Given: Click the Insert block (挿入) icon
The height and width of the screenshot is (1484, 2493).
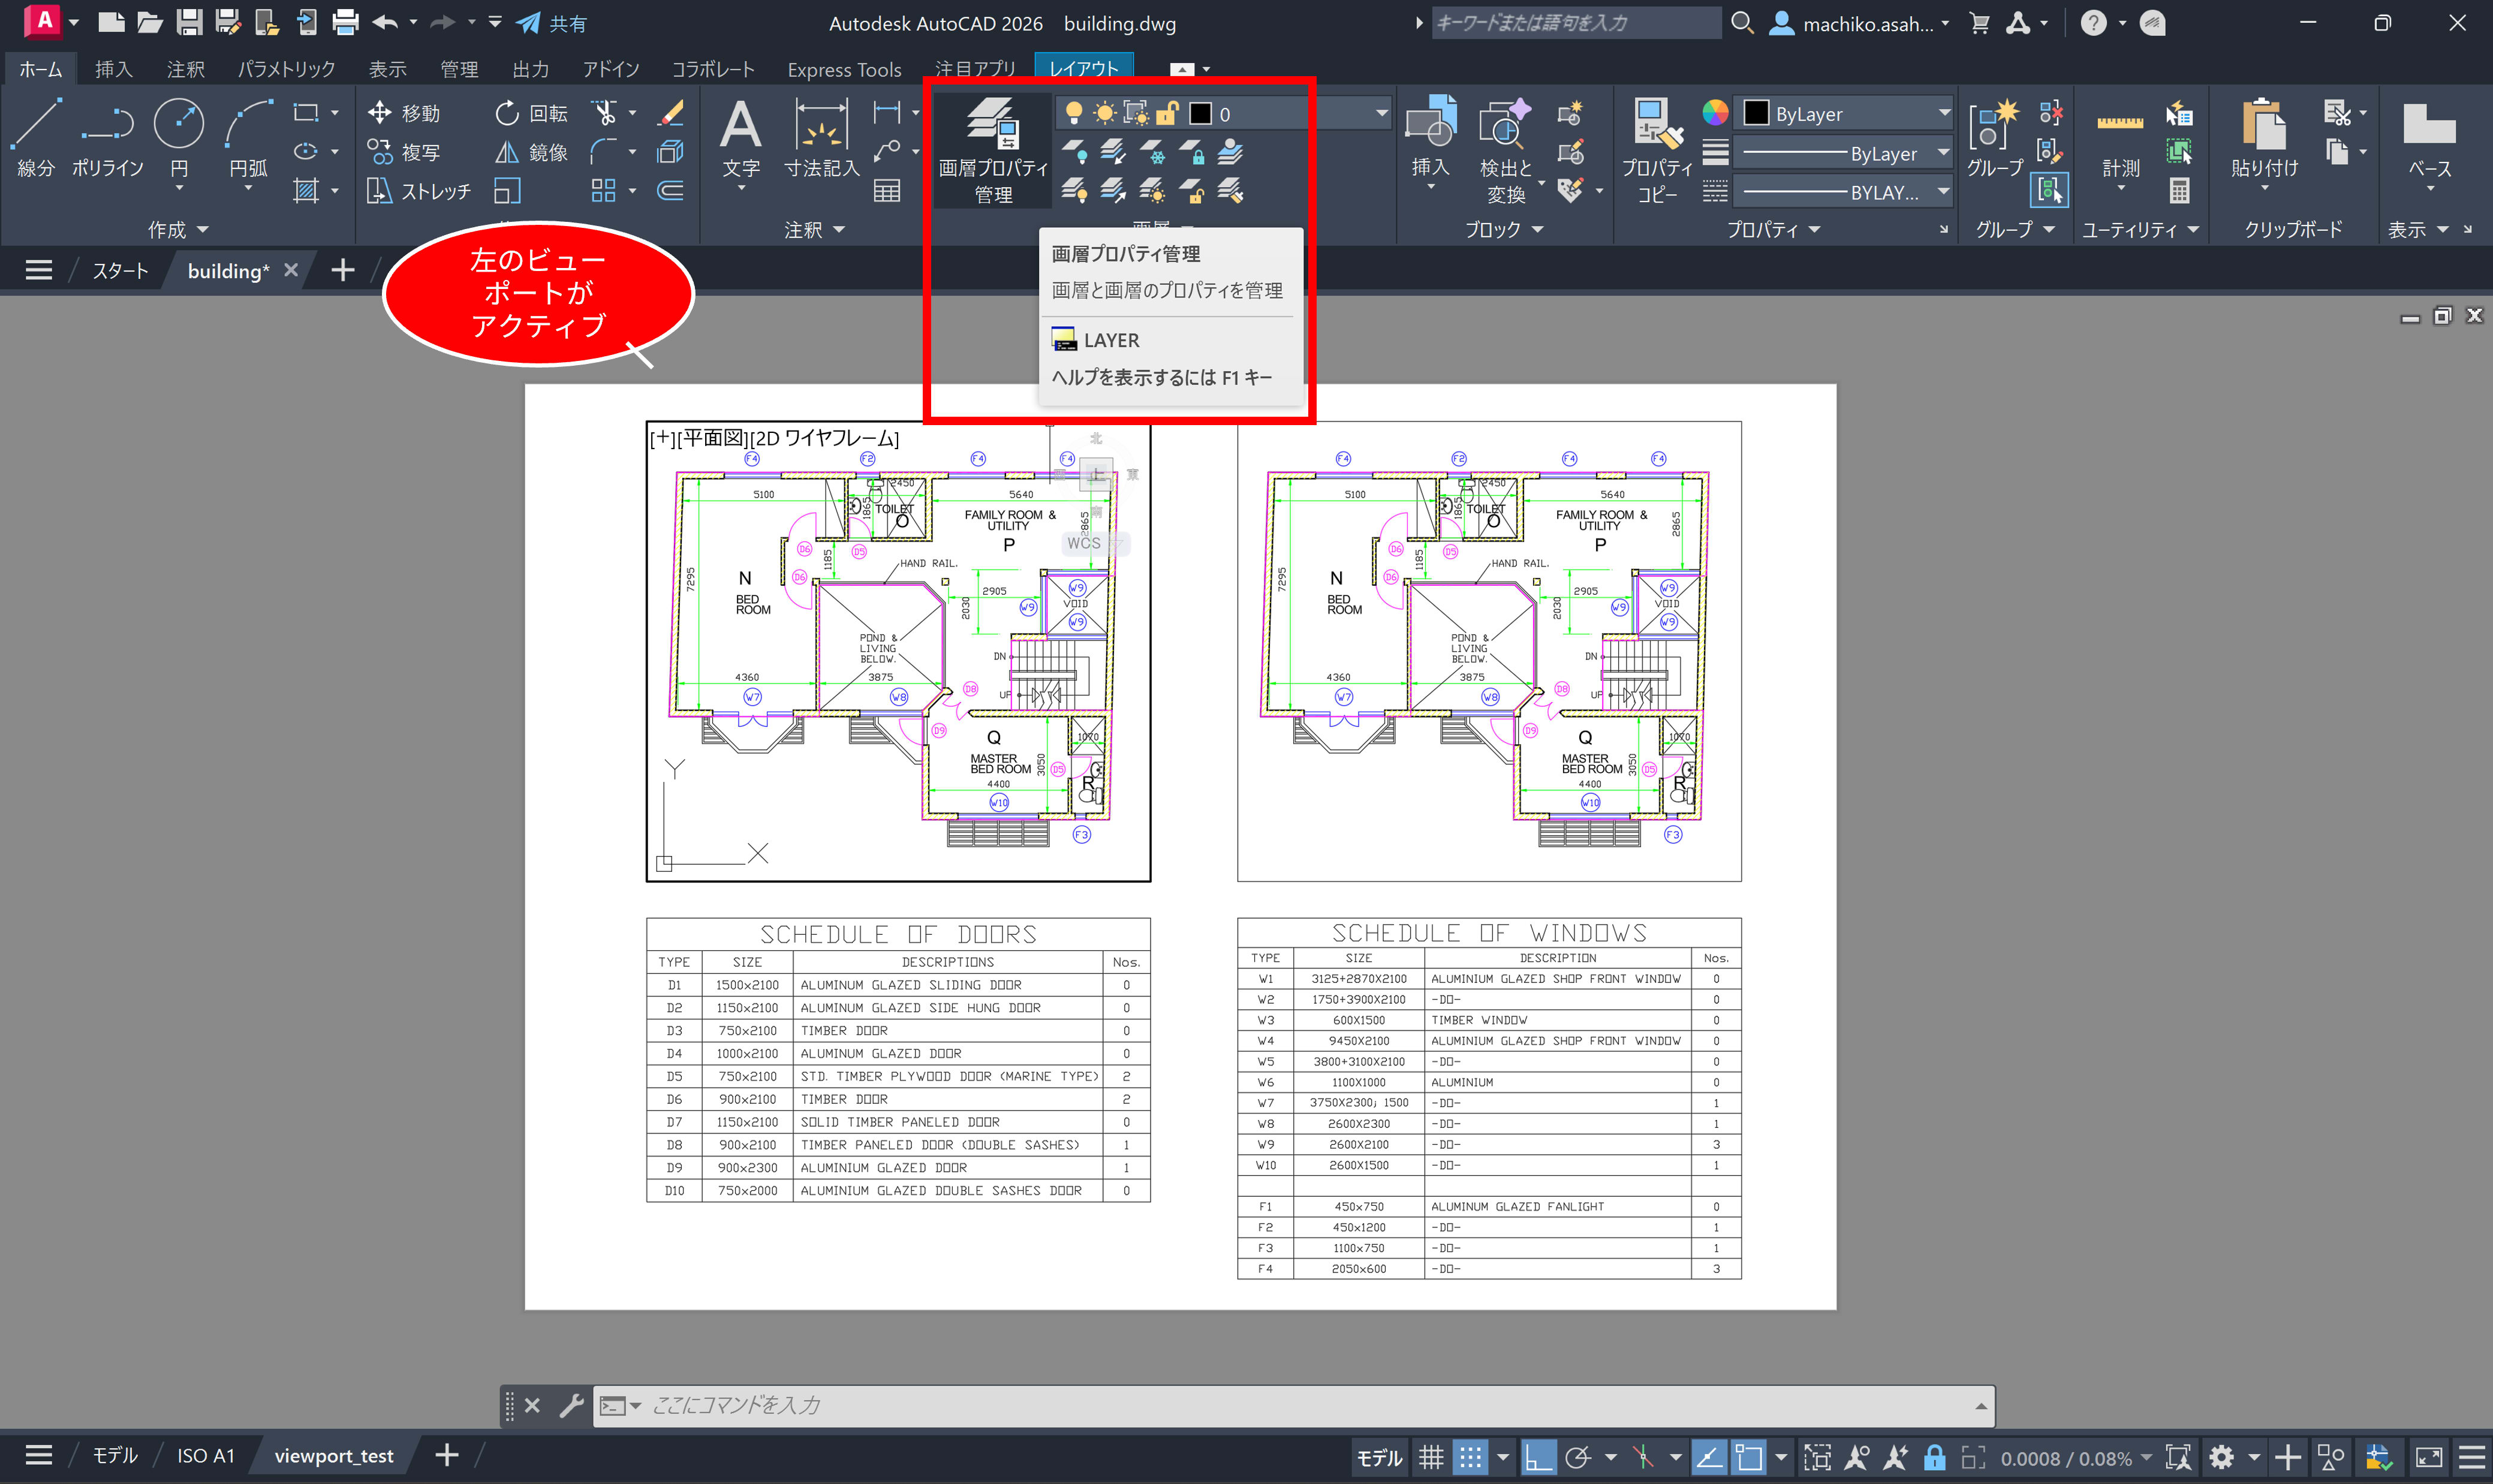Looking at the screenshot, I should tap(1430, 125).
